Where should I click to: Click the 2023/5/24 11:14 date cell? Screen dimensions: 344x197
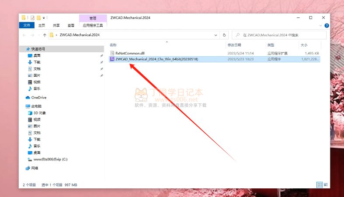click(241, 53)
